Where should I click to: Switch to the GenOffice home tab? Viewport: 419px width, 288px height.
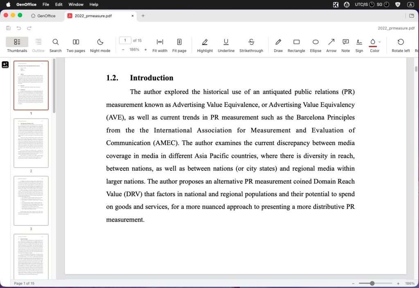[x=43, y=16]
